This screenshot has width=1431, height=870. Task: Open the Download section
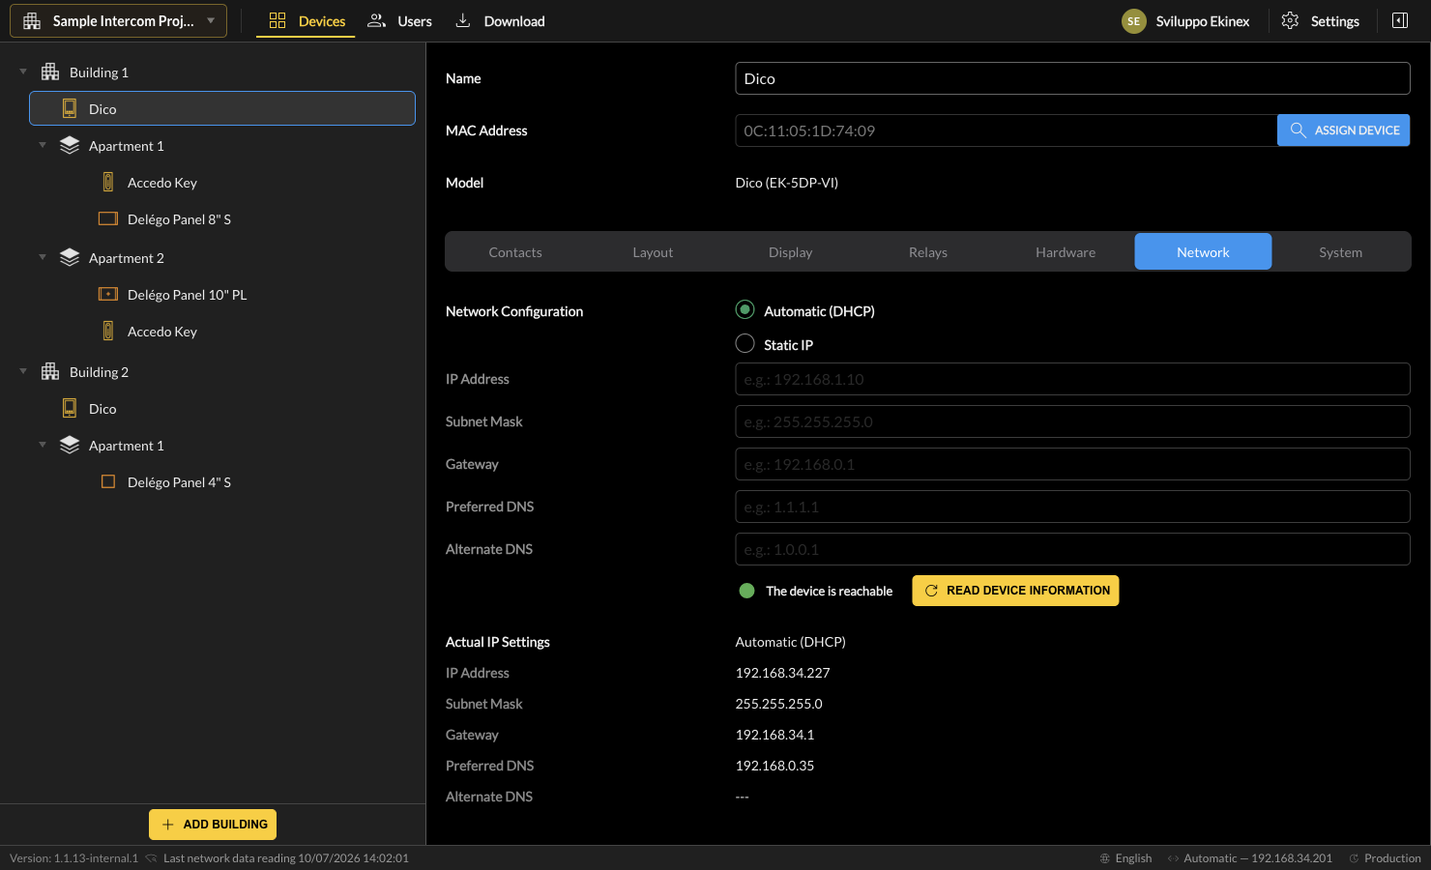pyautogui.click(x=500, y=21)
